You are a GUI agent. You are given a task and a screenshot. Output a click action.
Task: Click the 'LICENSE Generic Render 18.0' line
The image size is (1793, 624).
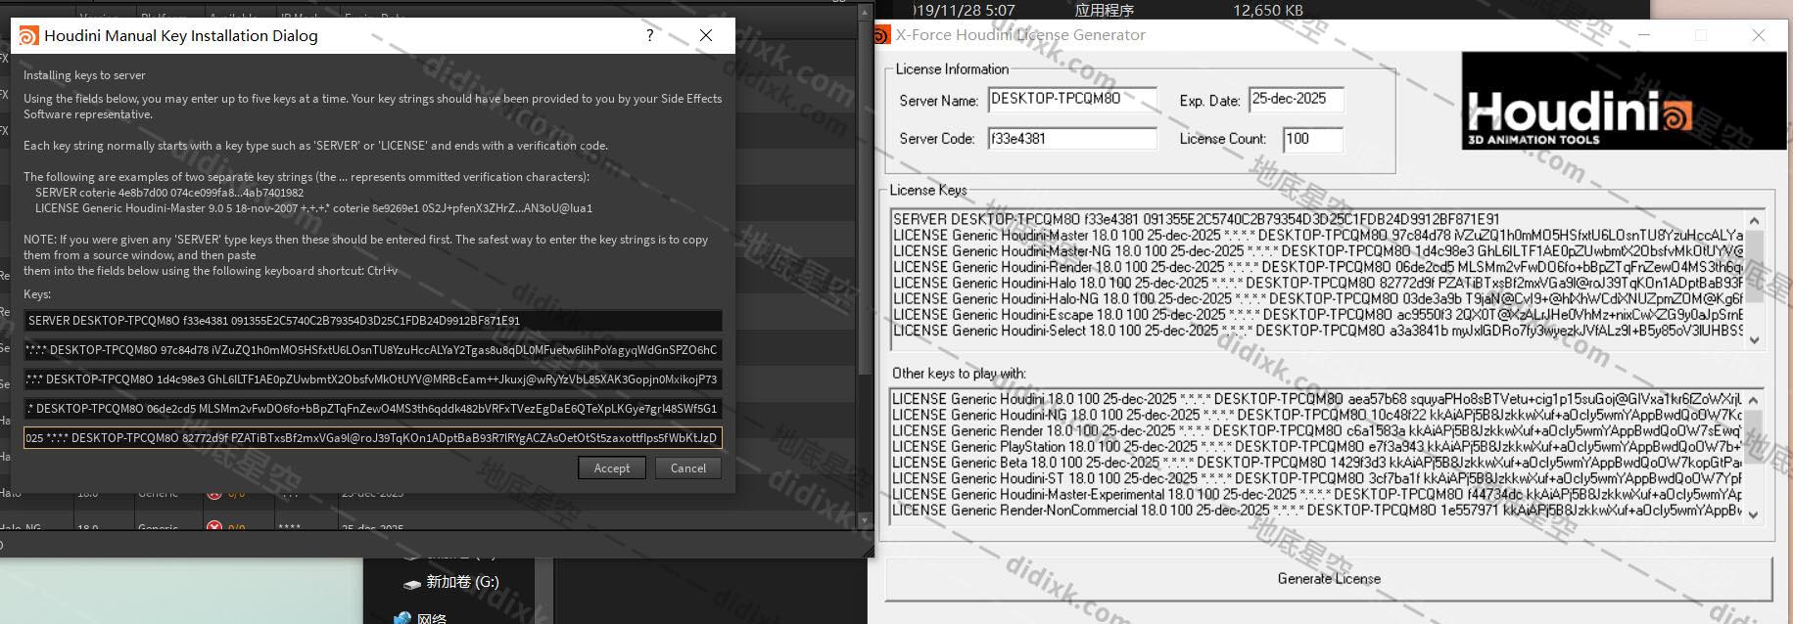[x=1317, y=430]
